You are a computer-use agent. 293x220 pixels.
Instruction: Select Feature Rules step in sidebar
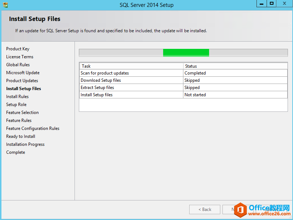coord(19,120)
